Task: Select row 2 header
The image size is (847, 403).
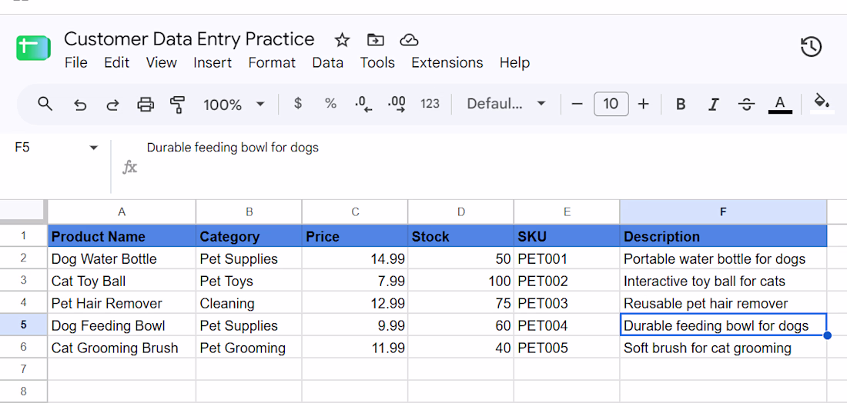Action: (x=23, y=258)
